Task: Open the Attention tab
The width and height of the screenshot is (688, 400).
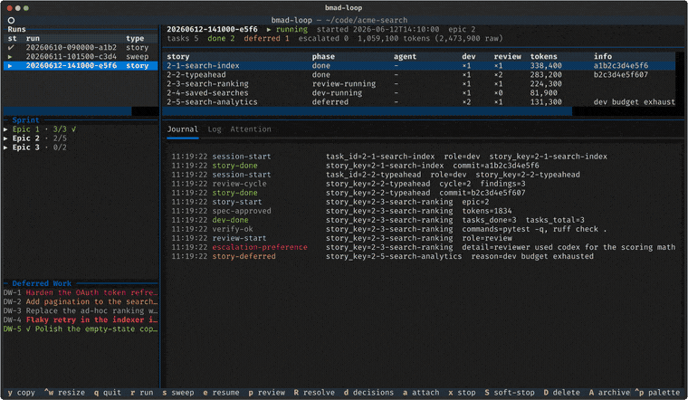Action: [x=251, y=129]
